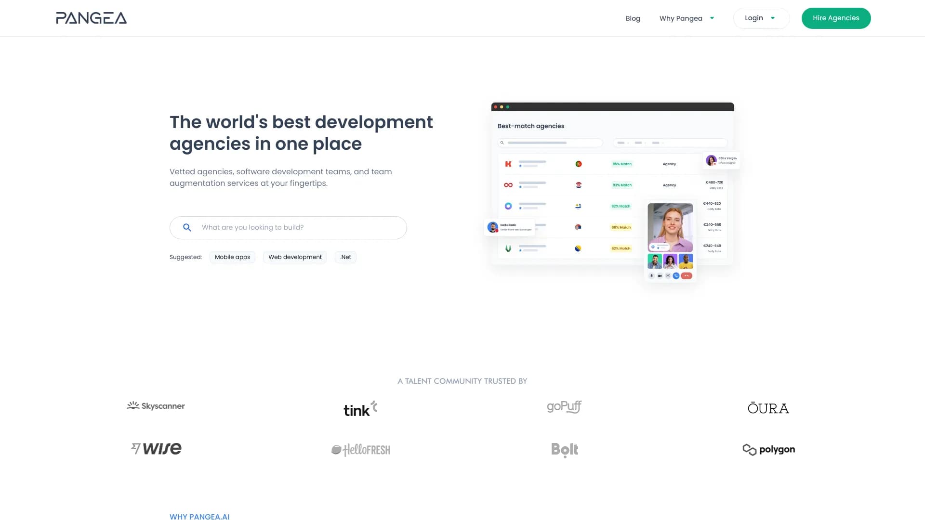The width and height of the screenshot is (925, 520).
Task: Expand the Login dropdown menu
Action: [x=761, y=18]
